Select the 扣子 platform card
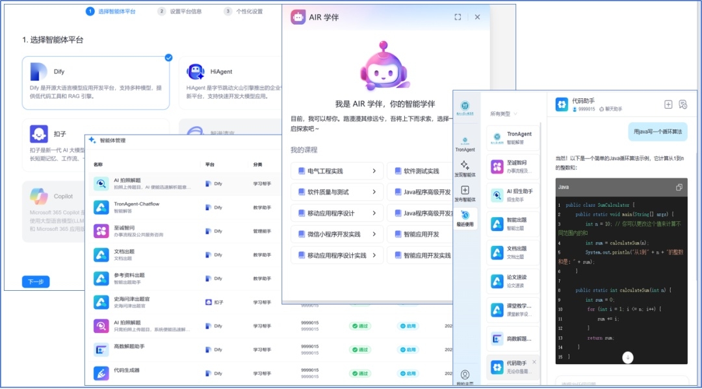Viewport: 702px width, 389px height. point(96,140)
